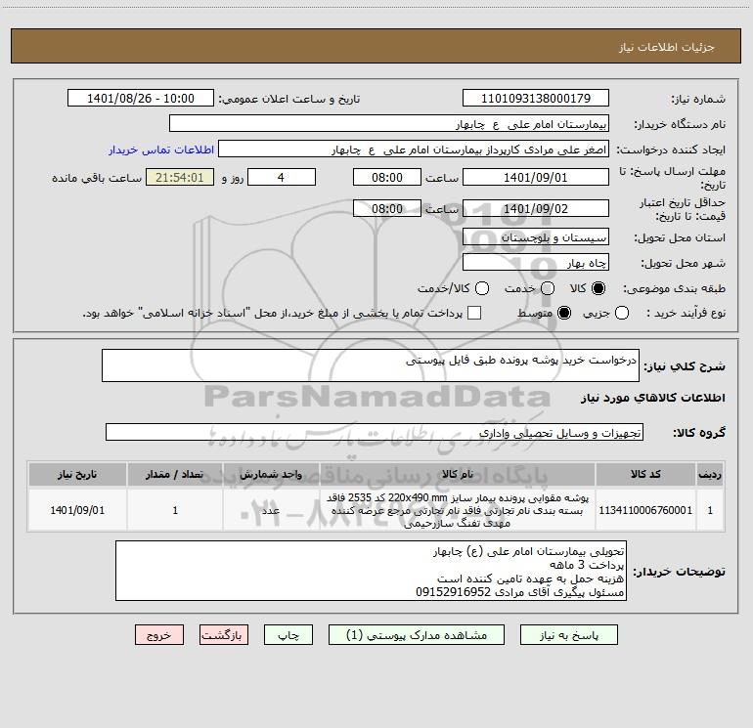This screenshot has height=728, width=753.
Task: Toggle the اسناد خزانه اسلامی payment checkbox
Action: tap(474, 313)
